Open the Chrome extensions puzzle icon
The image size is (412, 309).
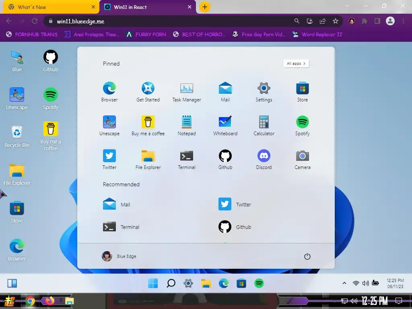click(365, 21)
